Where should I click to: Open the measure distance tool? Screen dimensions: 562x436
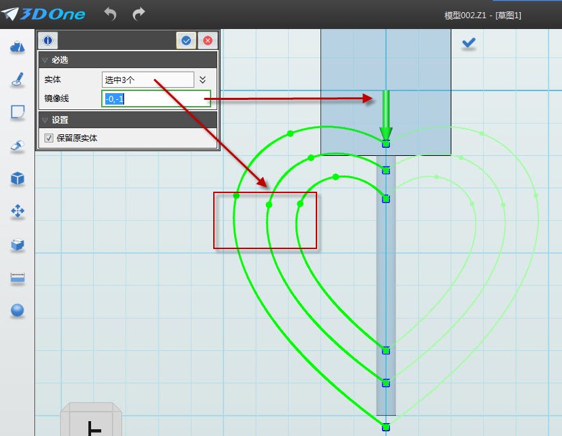18,277
